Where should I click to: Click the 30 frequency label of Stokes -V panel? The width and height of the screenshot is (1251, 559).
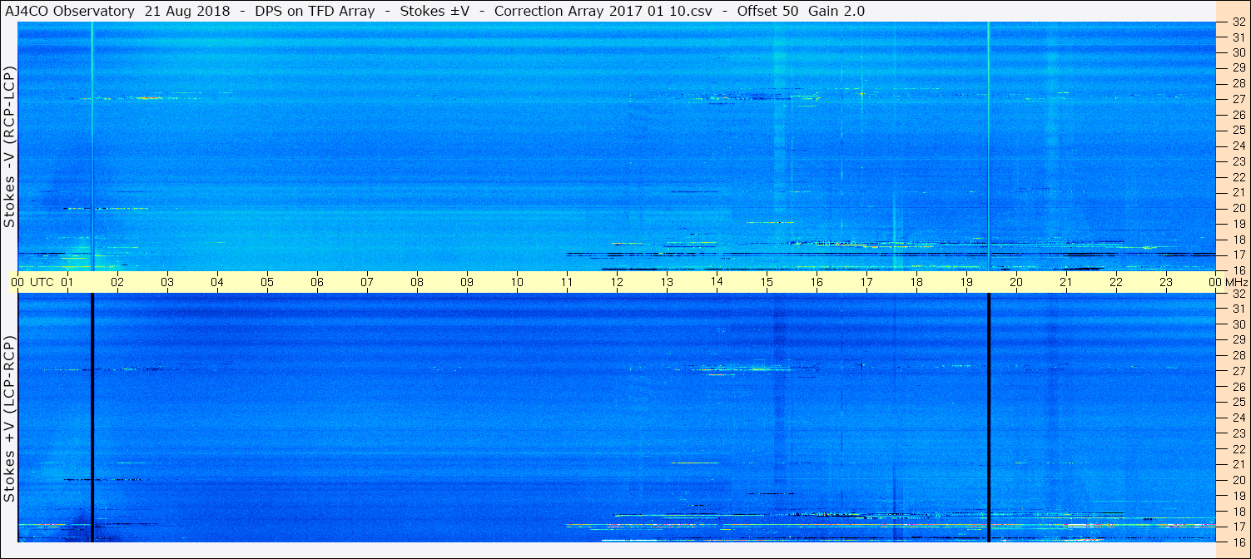click(x=1239, y=52)
